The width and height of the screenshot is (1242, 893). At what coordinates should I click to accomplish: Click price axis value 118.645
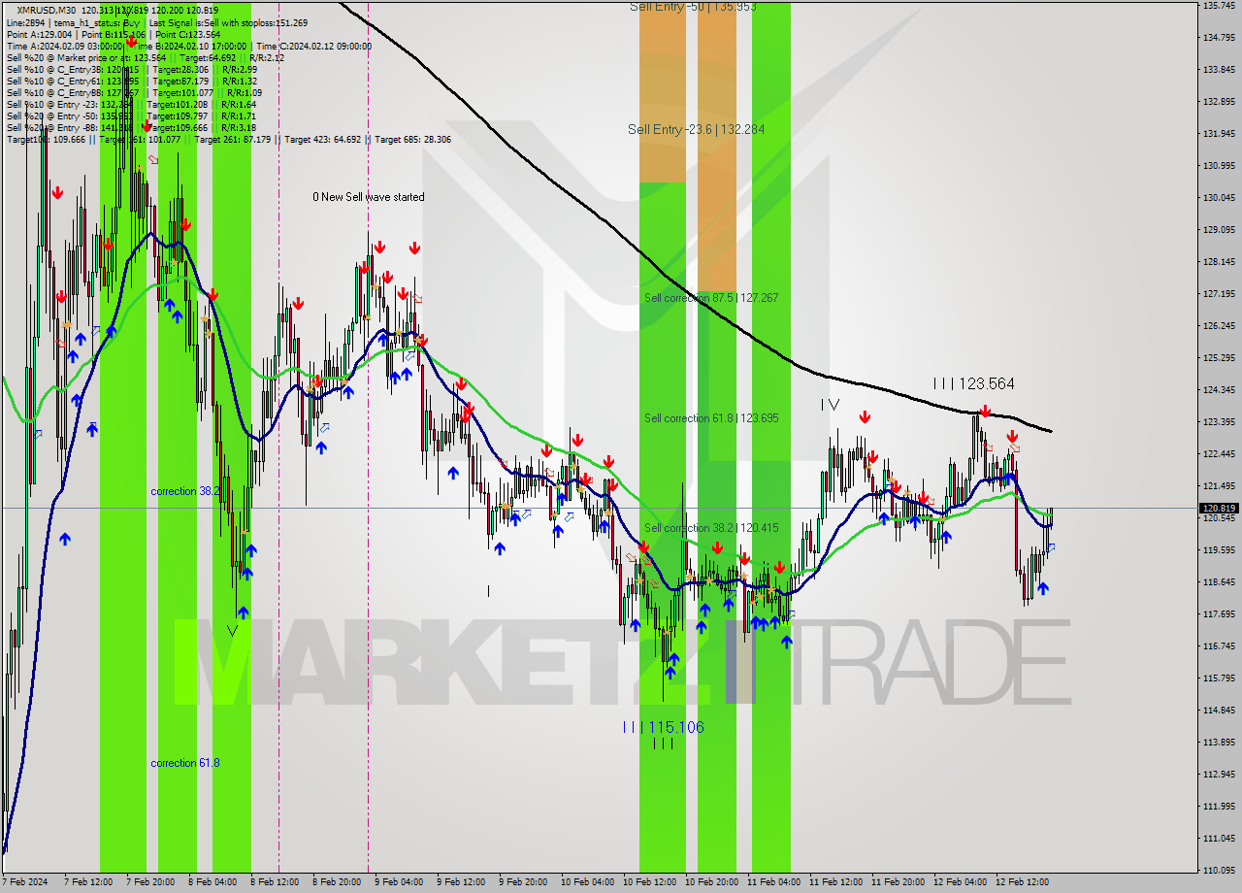[1219, 582]
